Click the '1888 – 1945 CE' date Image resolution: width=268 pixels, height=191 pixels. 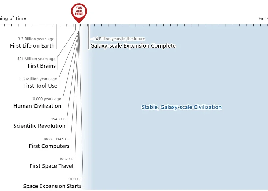click(56, 139)
